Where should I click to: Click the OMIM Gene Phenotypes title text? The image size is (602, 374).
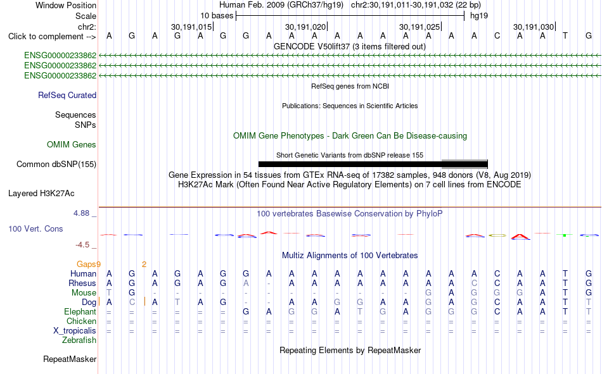click(350, 136)
